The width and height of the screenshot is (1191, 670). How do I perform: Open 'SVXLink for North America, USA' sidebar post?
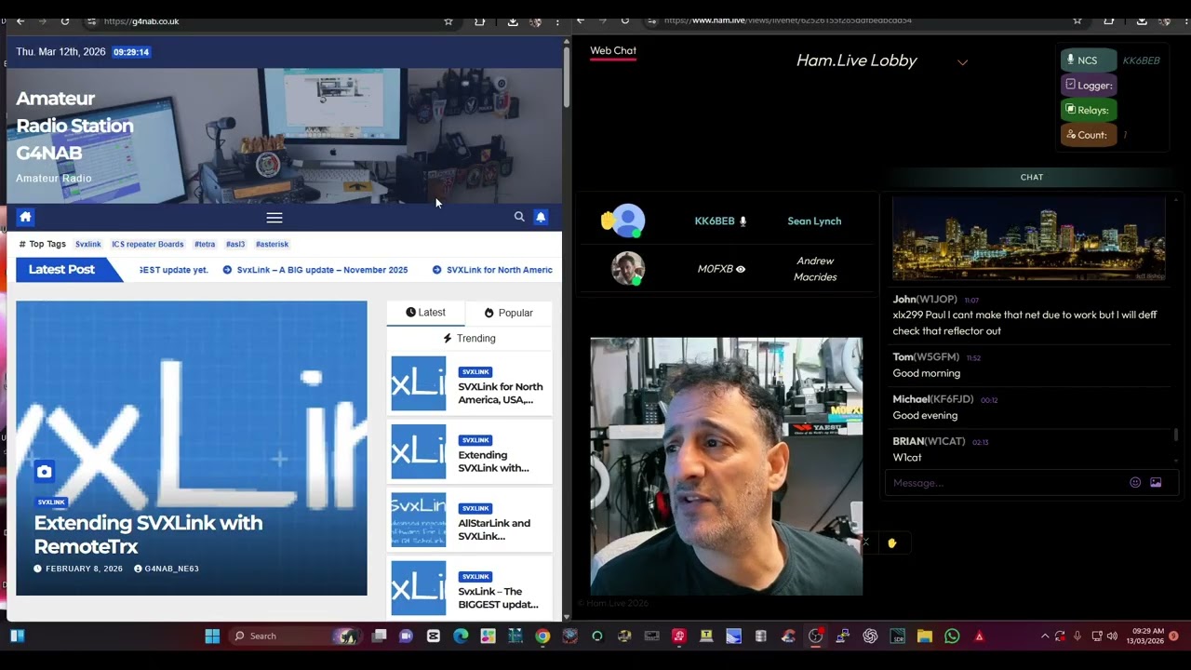tap(501, 393)
